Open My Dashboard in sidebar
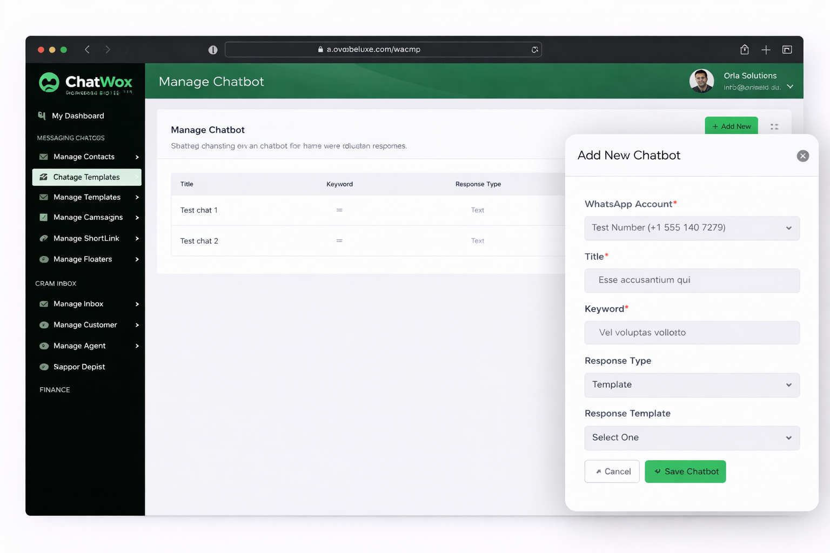Viewport: 830px width, 553px height. [x=78, y=116]
